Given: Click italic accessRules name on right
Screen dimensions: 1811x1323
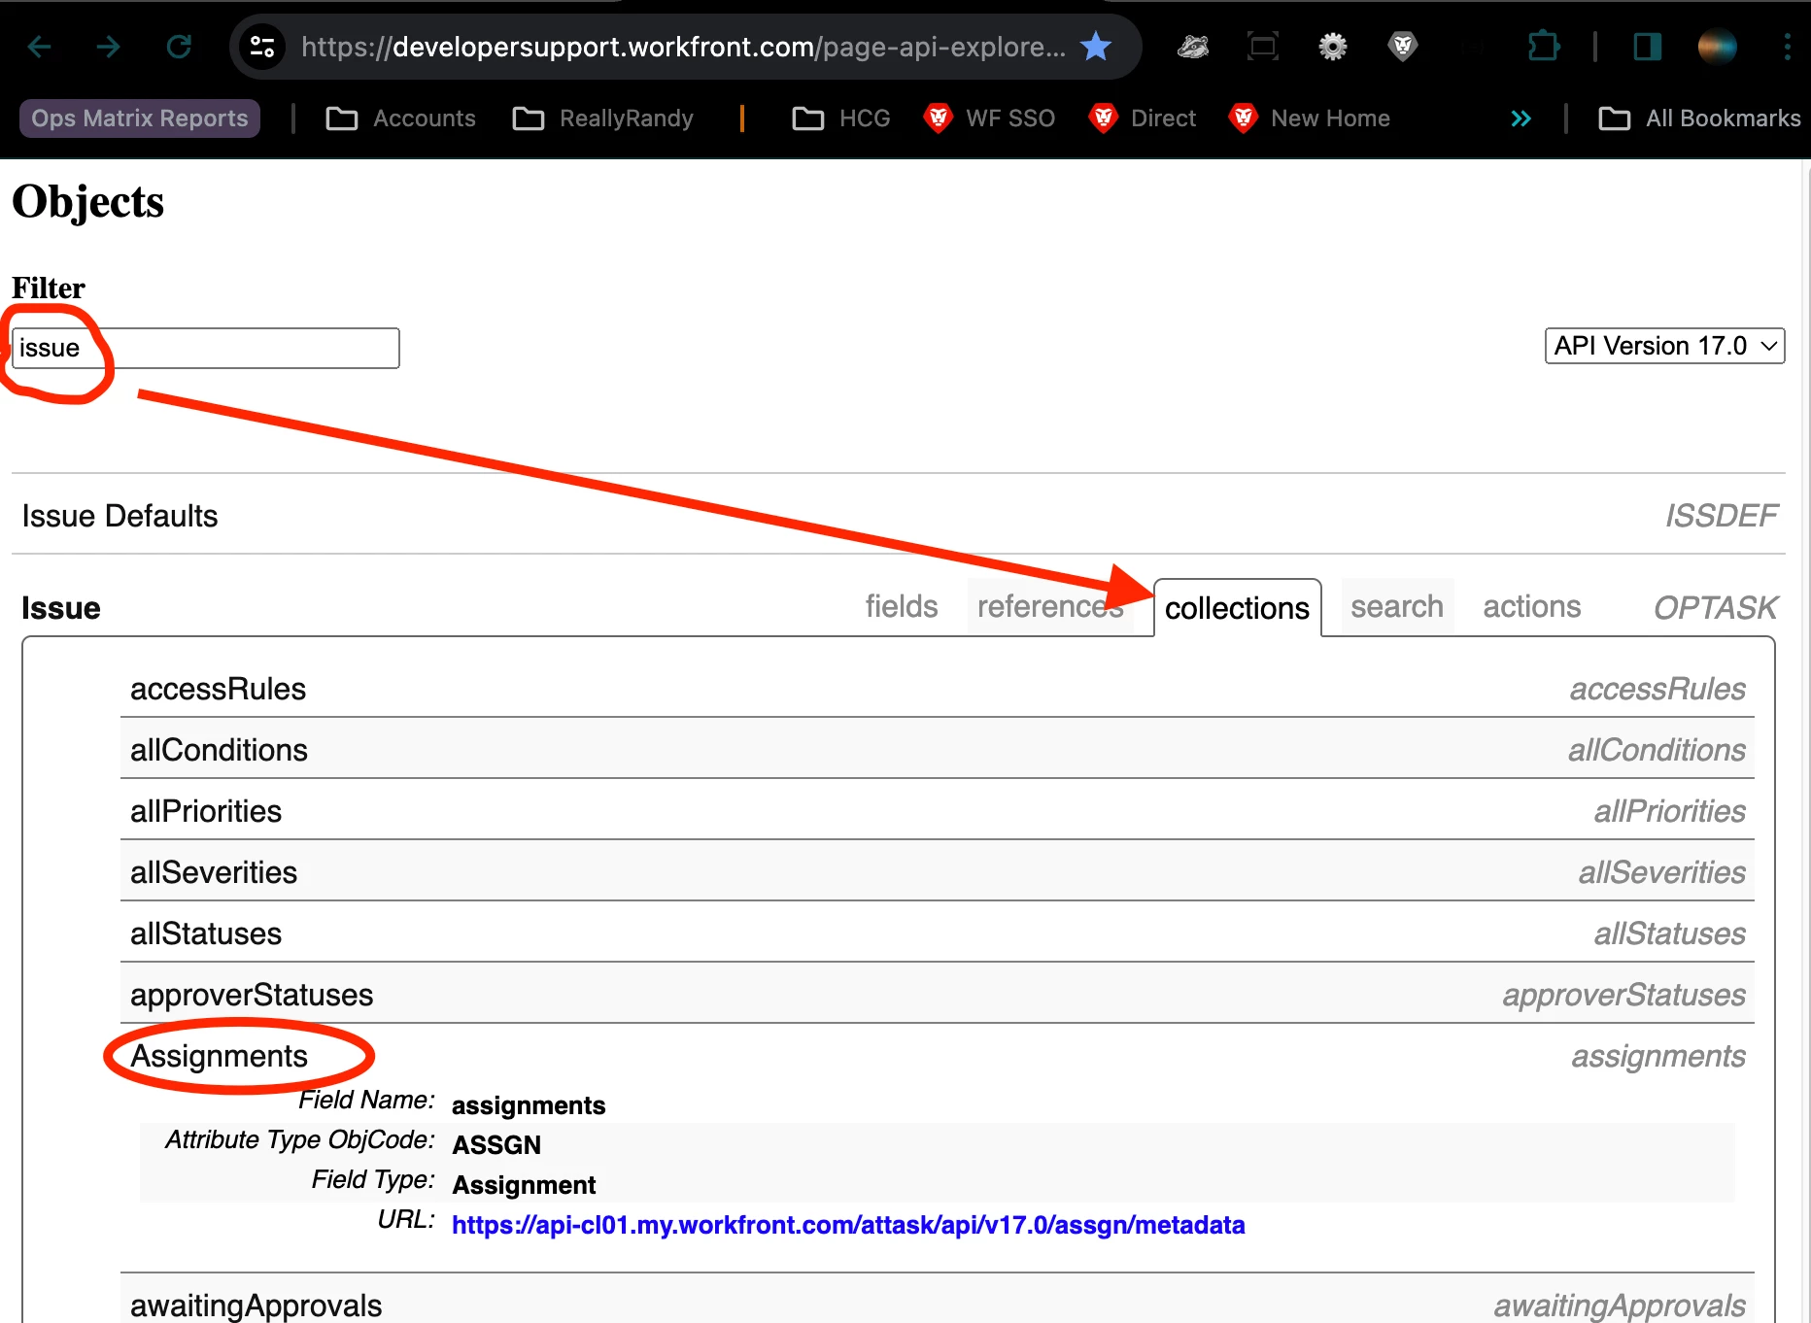Looking at the screenshot, I should click(x=1657, y=689).
